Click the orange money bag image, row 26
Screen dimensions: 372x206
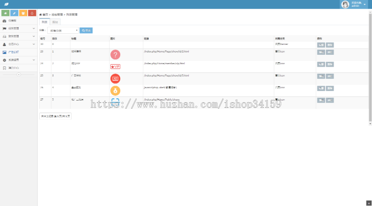pos(115,91)
